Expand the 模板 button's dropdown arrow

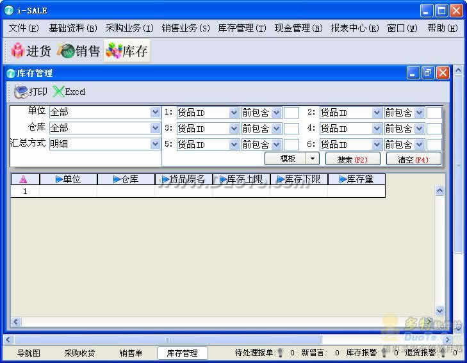click(312, 159)
